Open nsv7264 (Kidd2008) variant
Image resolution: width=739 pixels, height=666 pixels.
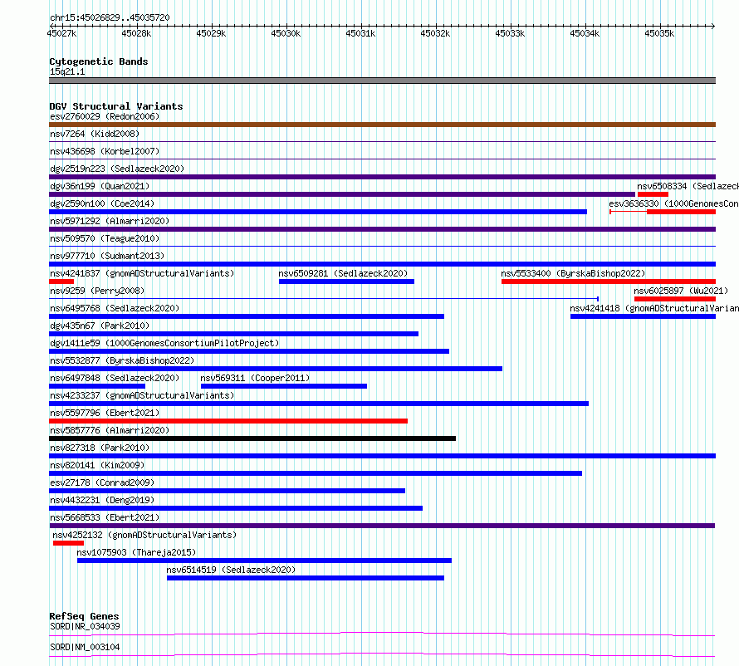point(95,134)
